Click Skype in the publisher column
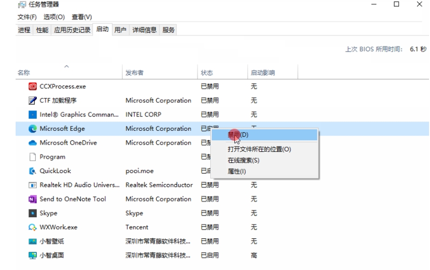This screenshot has width=430, height=270. point(134,213)
